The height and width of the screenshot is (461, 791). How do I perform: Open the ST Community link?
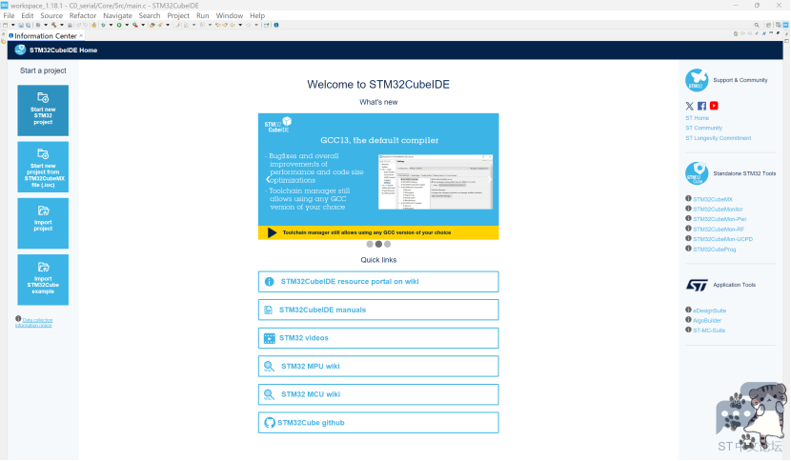[703, 129]
